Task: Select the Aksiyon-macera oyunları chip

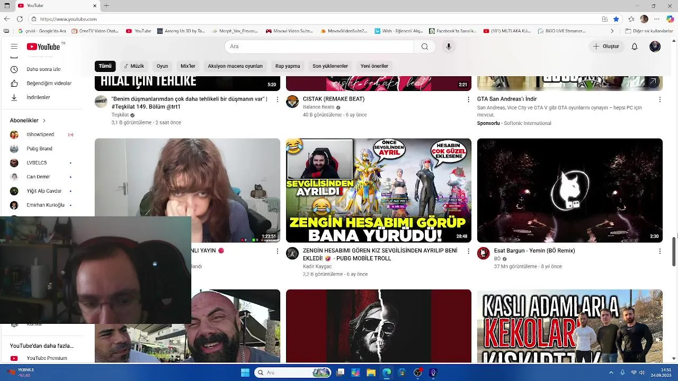Action: point(235,66)
